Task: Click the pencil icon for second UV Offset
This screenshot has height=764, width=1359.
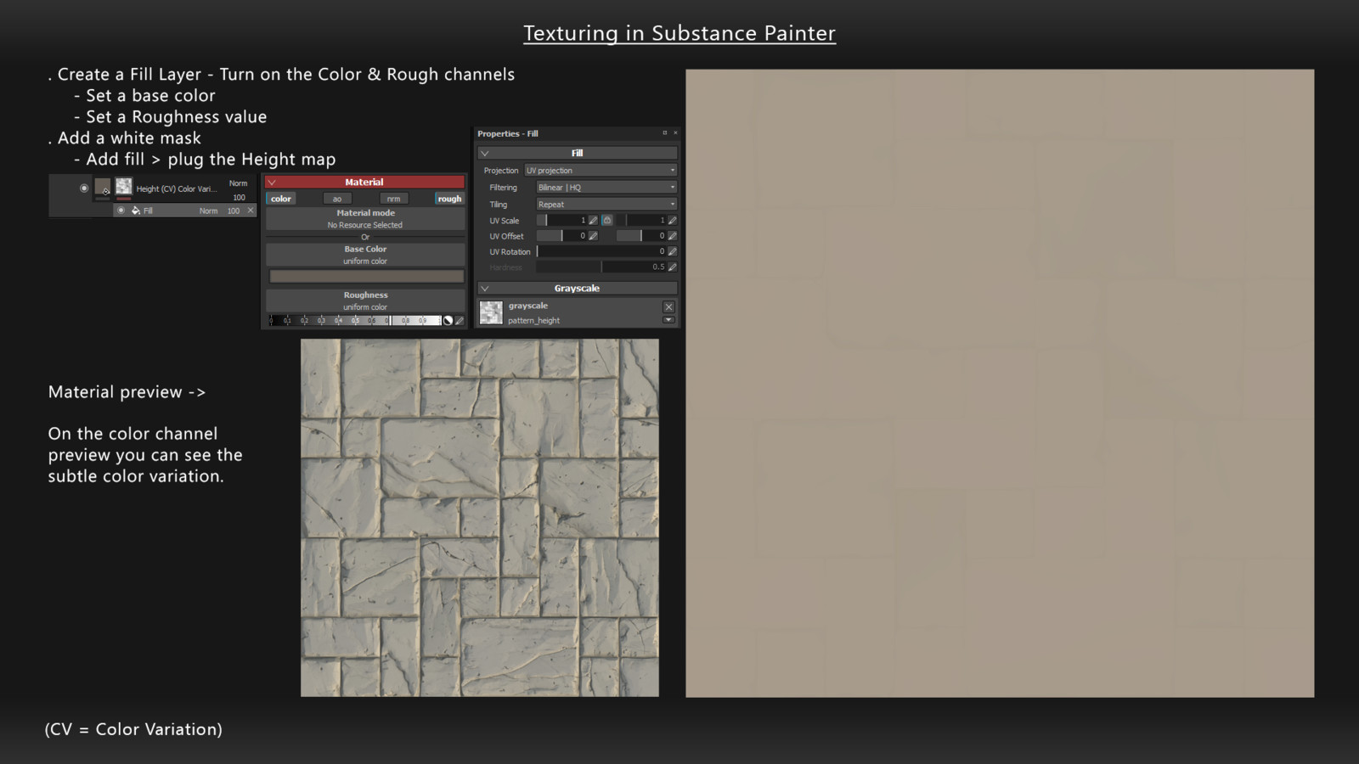Action: click(x=672, y=235)
